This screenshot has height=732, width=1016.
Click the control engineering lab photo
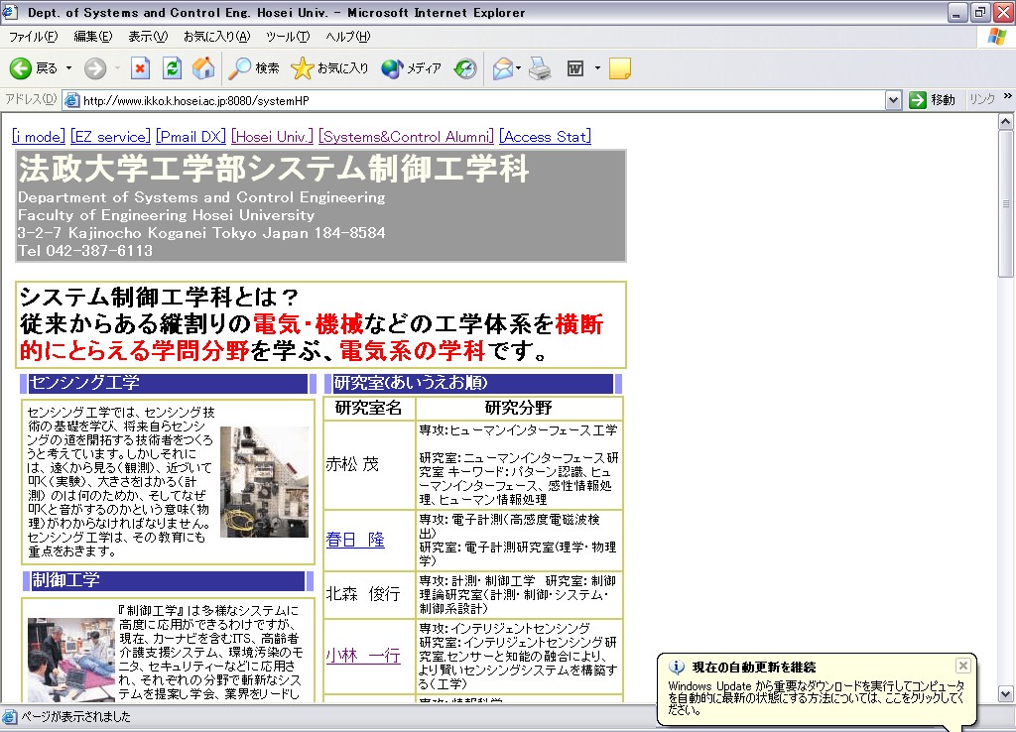point(70,661)
